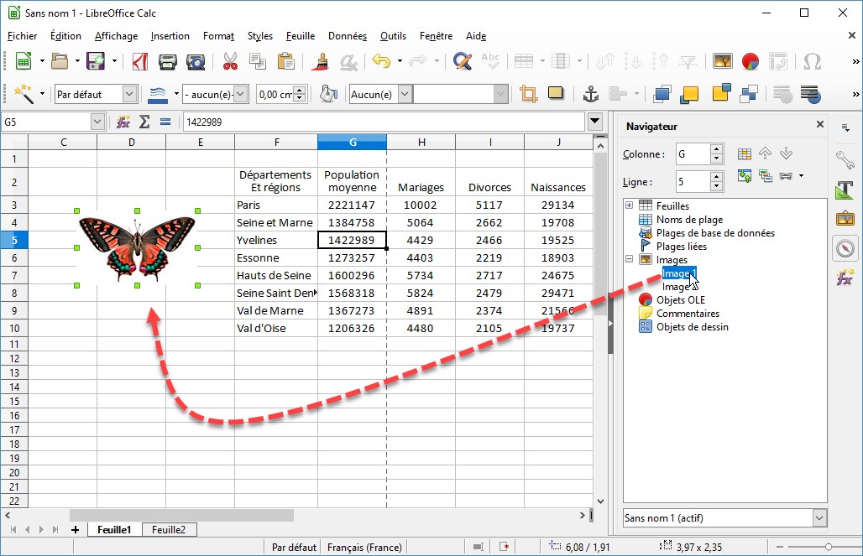Click the Sum sigma icon in formula bar

(144, 122)
